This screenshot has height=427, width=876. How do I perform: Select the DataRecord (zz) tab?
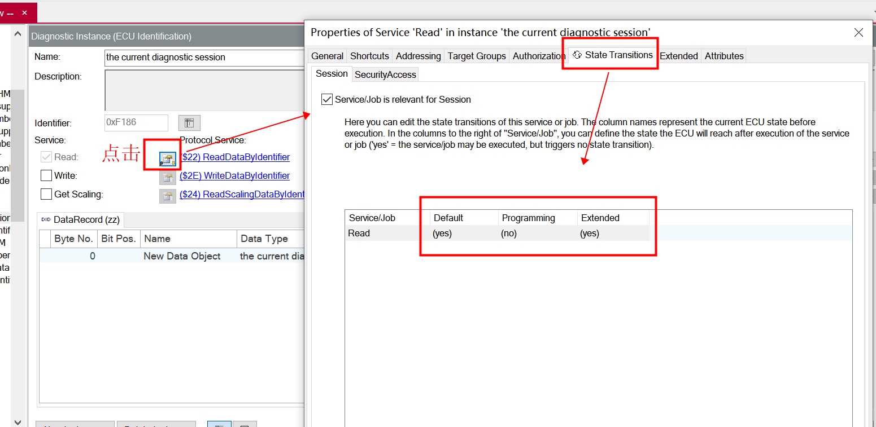click(81, 219)
